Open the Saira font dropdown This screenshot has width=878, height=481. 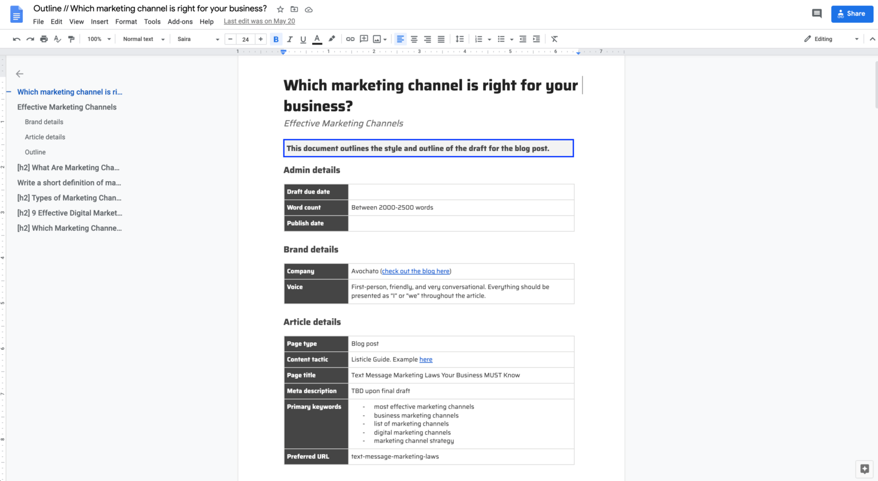click(198, 39)
